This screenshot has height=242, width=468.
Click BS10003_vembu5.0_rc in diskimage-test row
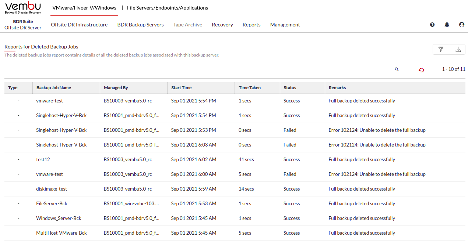(128, 189)
